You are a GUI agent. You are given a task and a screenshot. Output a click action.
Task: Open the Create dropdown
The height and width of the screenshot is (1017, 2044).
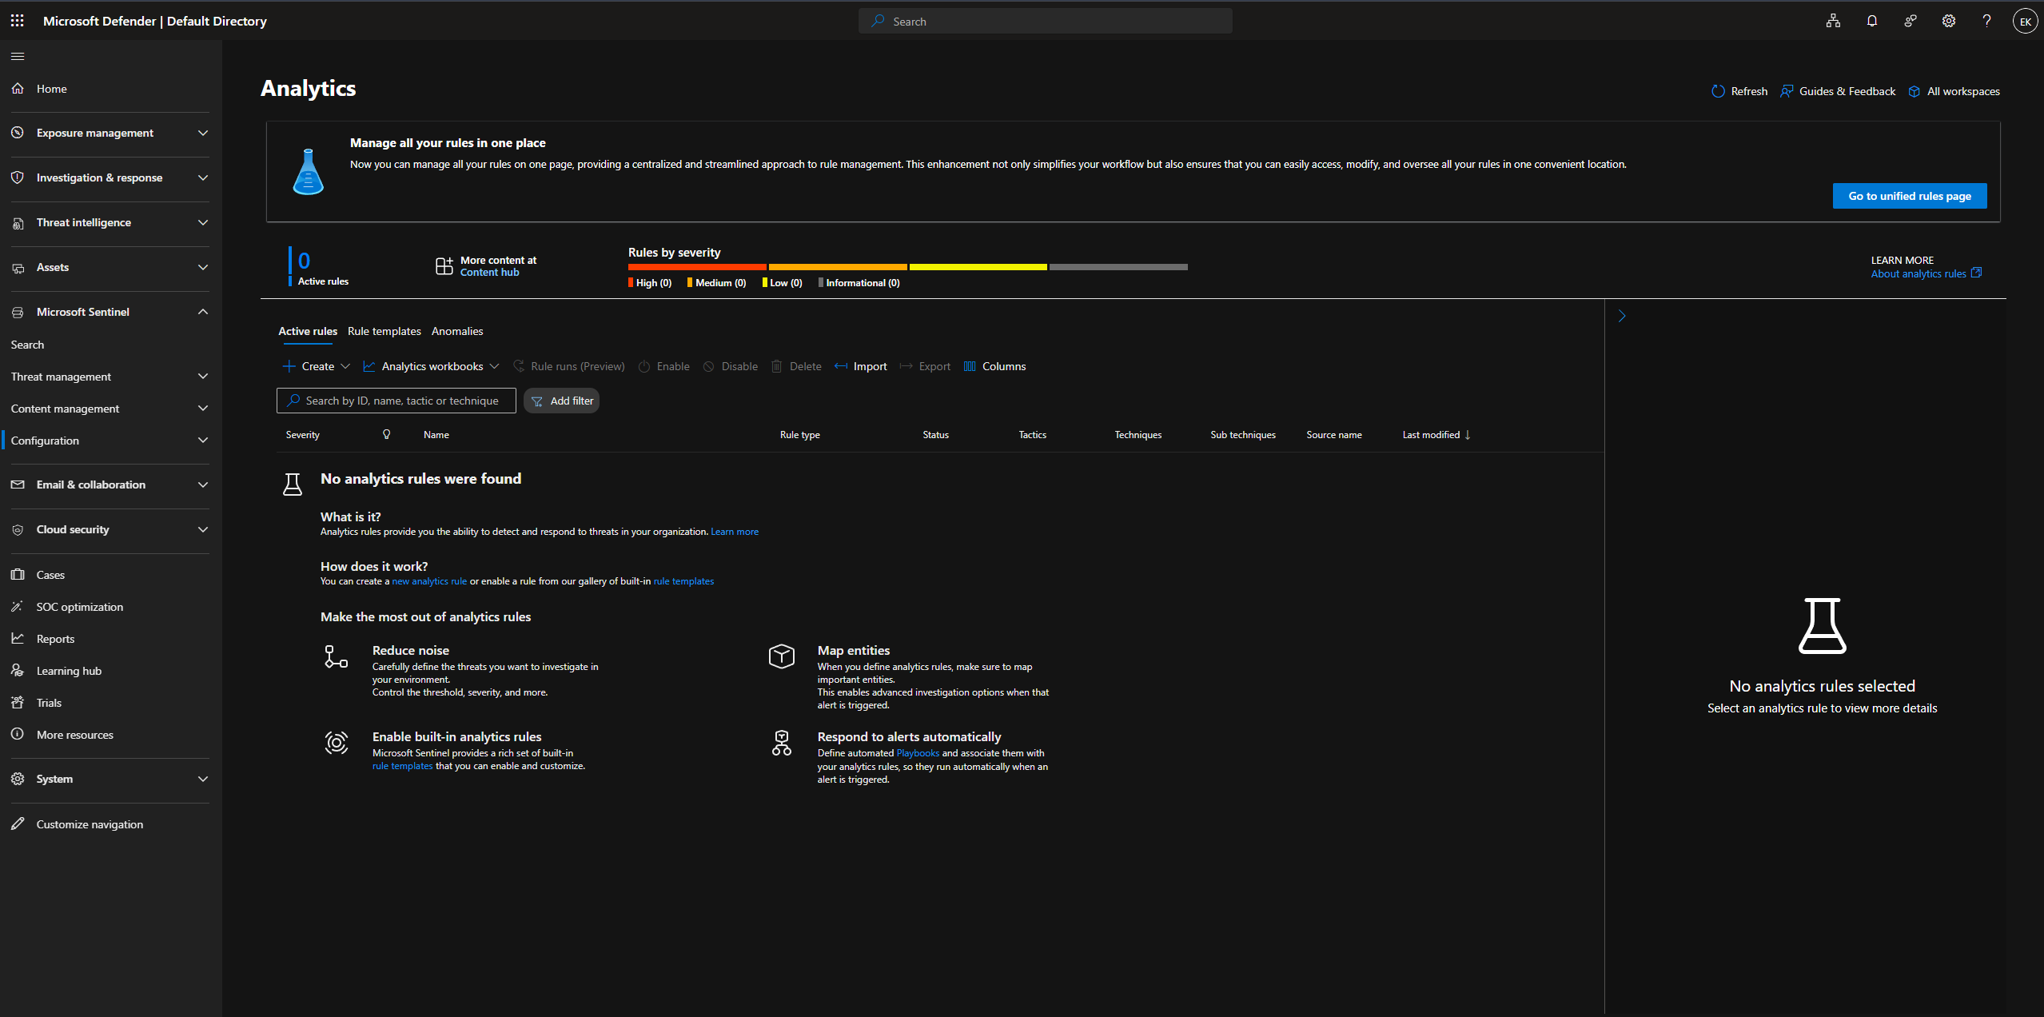(x=317, y=366)
